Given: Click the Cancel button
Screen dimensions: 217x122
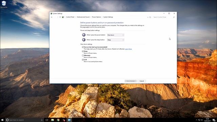Looking at the screenshot, I should coord(142,81).
